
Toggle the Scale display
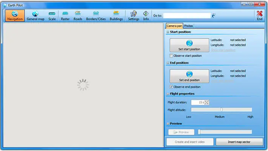52,15
